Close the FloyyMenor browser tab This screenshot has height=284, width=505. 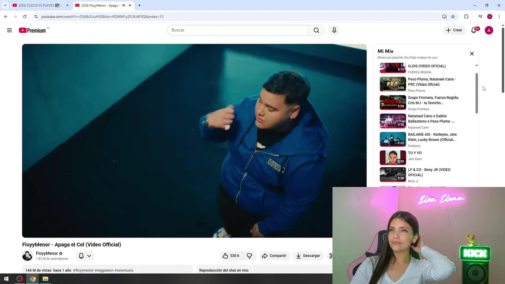click(x=130, y=6)
